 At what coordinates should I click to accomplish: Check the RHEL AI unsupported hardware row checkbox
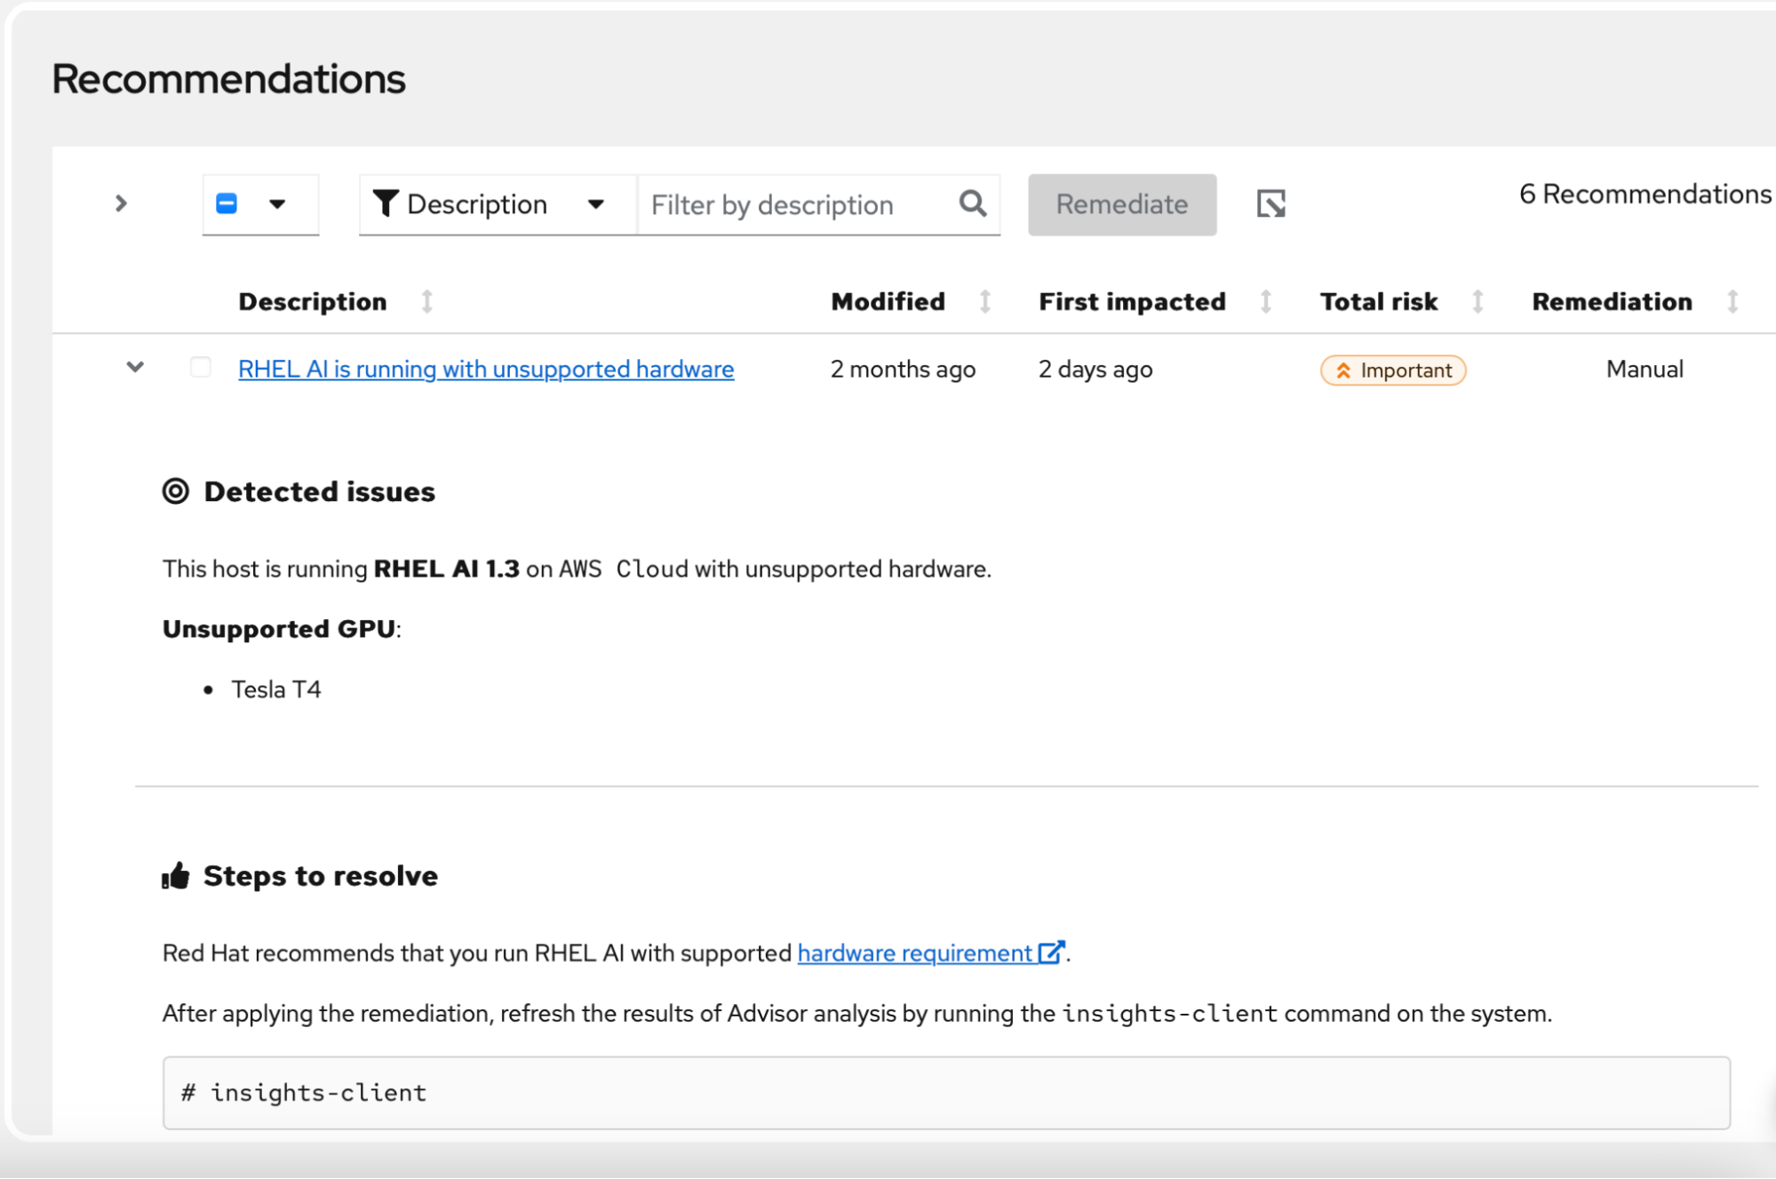click(201, 368)
